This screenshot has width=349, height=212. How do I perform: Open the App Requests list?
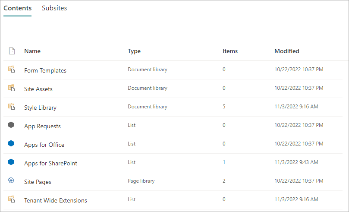click(42, 126)
